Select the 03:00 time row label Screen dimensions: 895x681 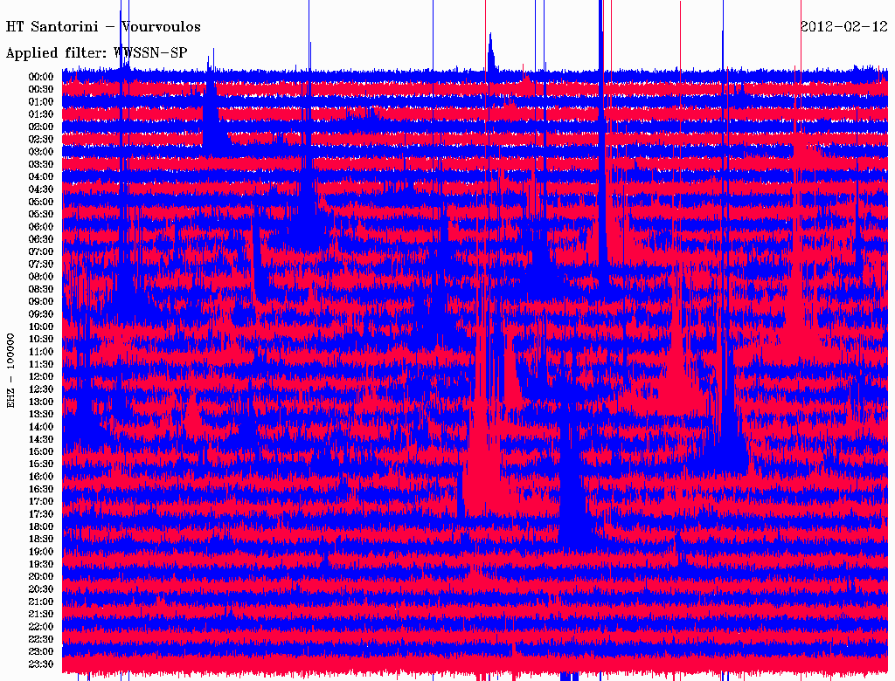coord(41,152)
